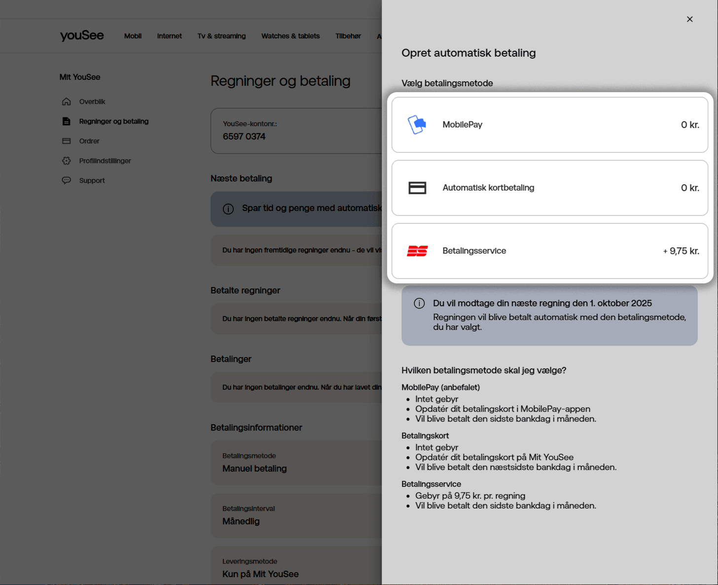Click the Ordrer card icon in sidebar

pyautogui.click(x=67, y=141)
